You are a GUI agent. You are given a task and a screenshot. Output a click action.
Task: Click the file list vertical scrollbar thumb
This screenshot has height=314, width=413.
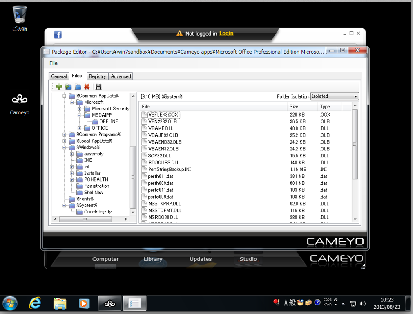tap(355, 144)
